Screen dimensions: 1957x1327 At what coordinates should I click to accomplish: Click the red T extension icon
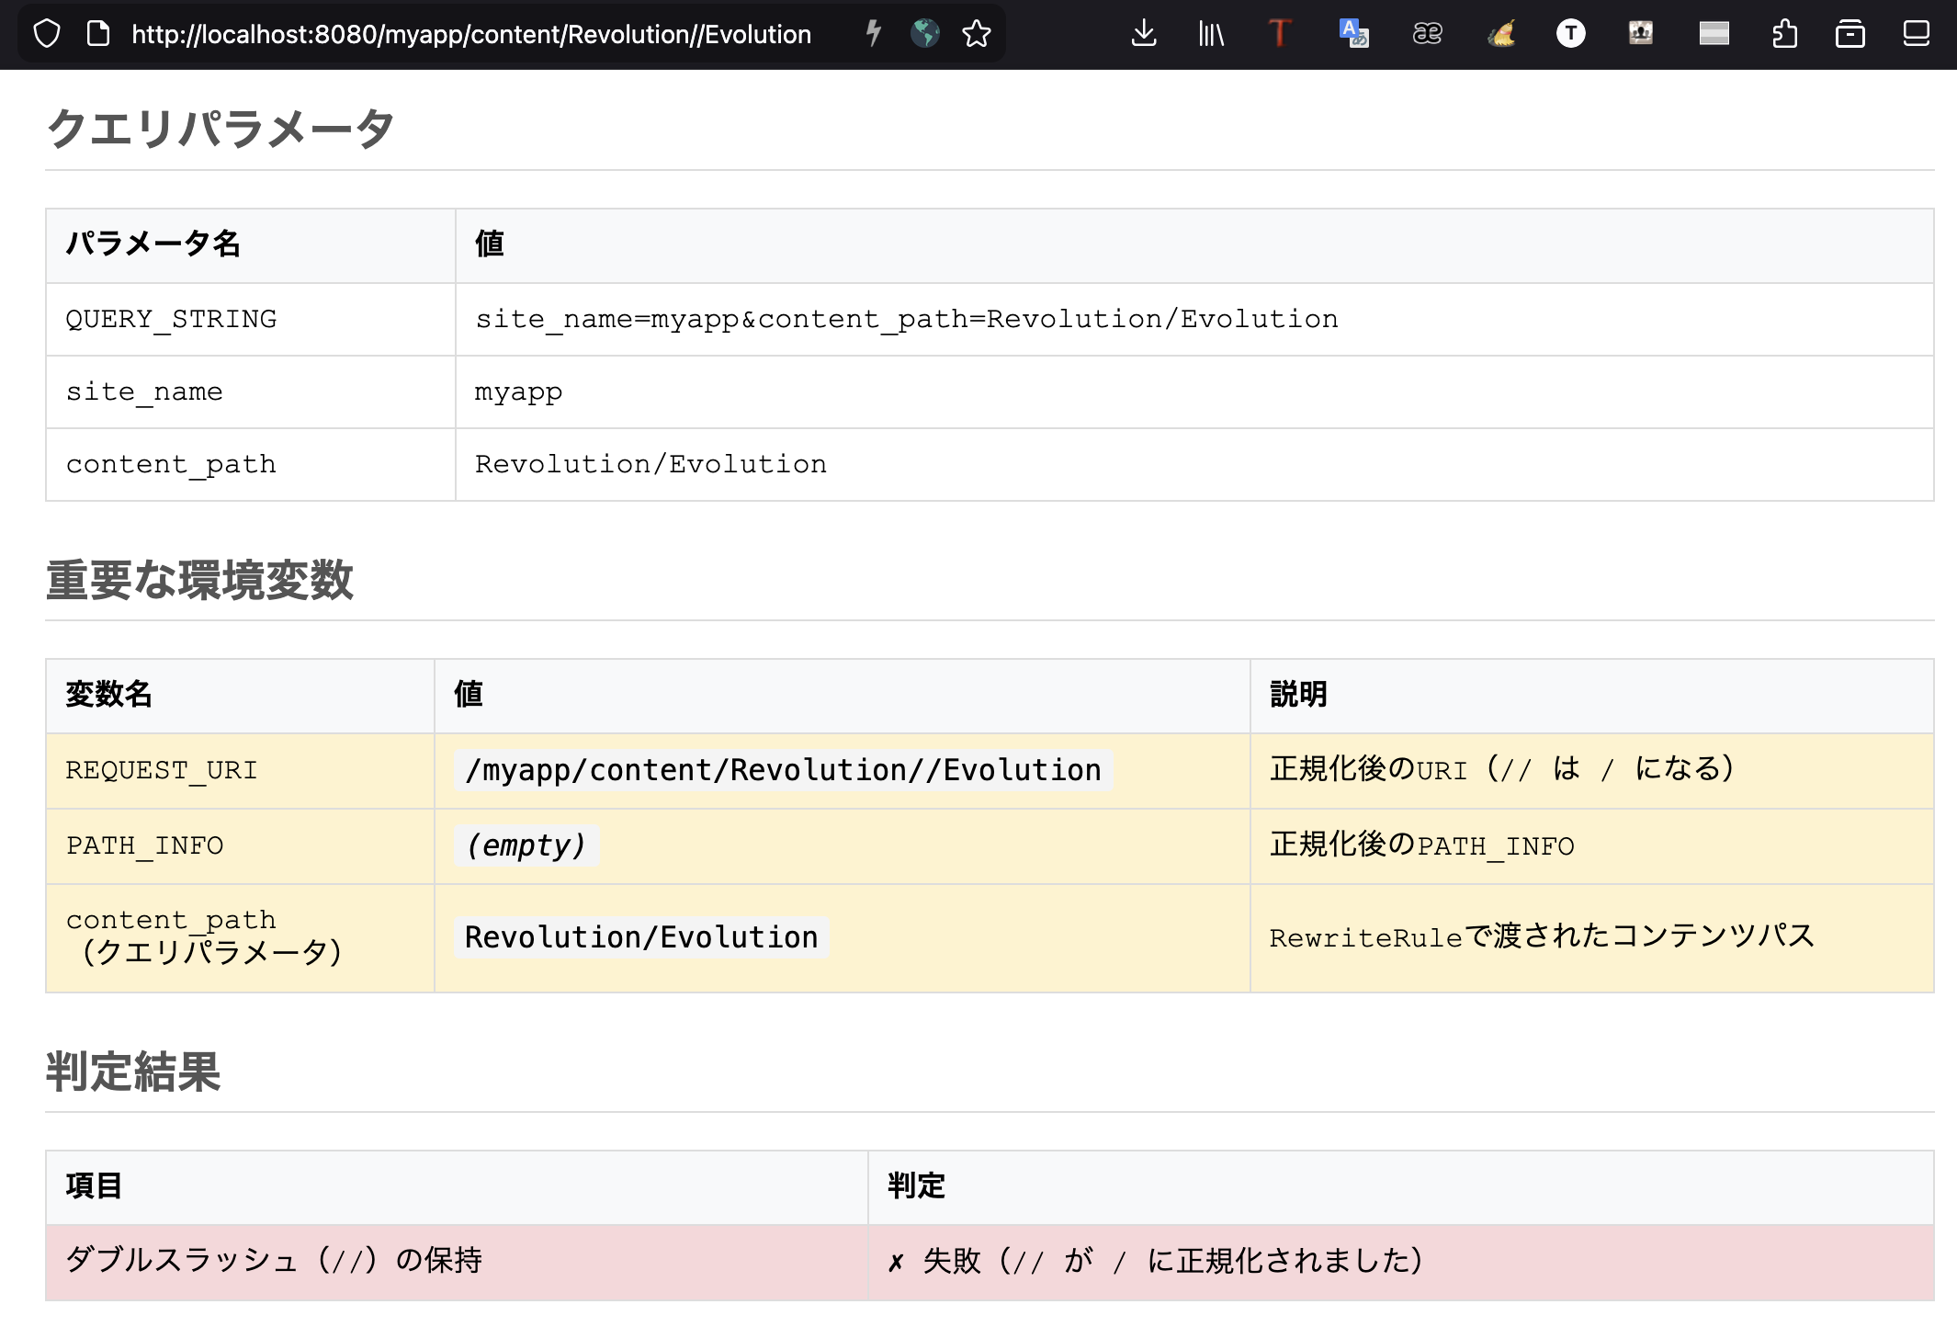pyautogui.click(x=1279, y=34)
